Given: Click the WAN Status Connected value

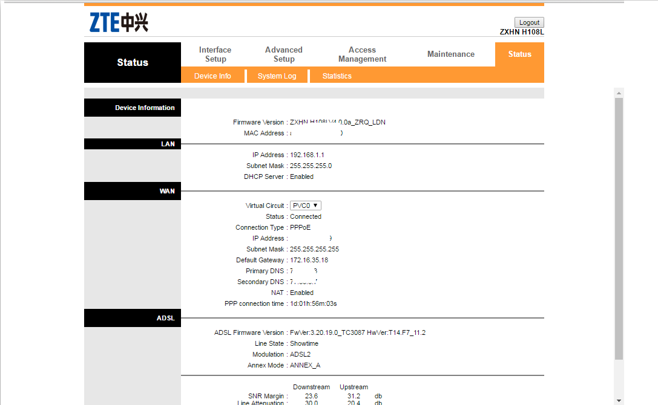Looking at the screenshot, I should (x=306, y=216).
